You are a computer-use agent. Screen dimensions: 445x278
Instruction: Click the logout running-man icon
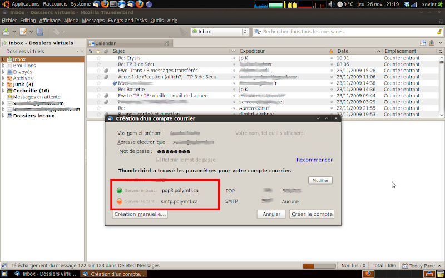pyautogui.click(x=441, y=4)
